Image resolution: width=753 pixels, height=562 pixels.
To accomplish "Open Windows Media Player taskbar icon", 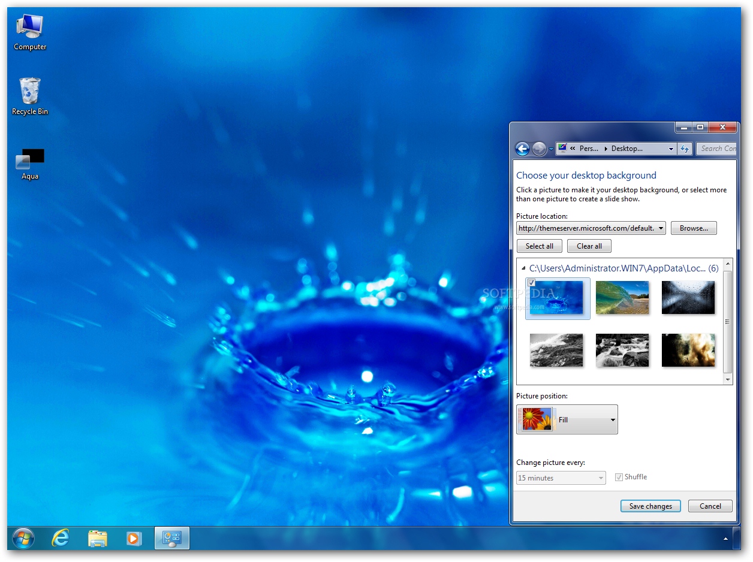I will click(134, 538).
